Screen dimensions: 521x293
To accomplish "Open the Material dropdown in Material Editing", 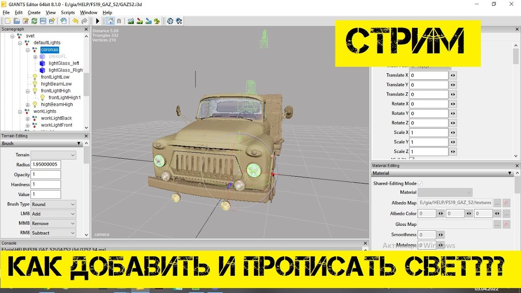I will pos(445,192).
